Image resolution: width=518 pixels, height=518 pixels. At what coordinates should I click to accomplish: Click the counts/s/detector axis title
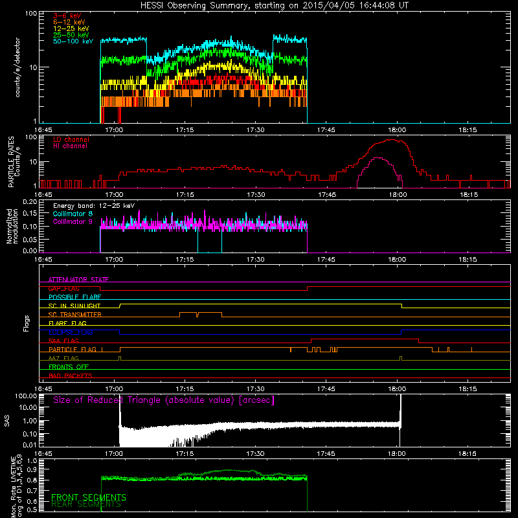pos(17,67)
